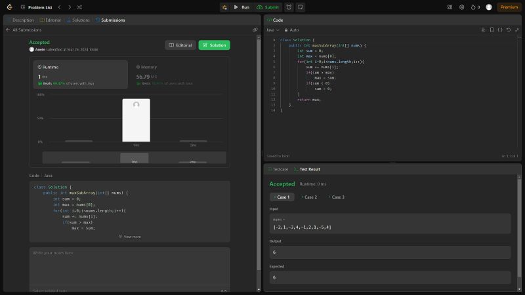
Task: Switch to the Editorial tab
Action: coord(51,20)
